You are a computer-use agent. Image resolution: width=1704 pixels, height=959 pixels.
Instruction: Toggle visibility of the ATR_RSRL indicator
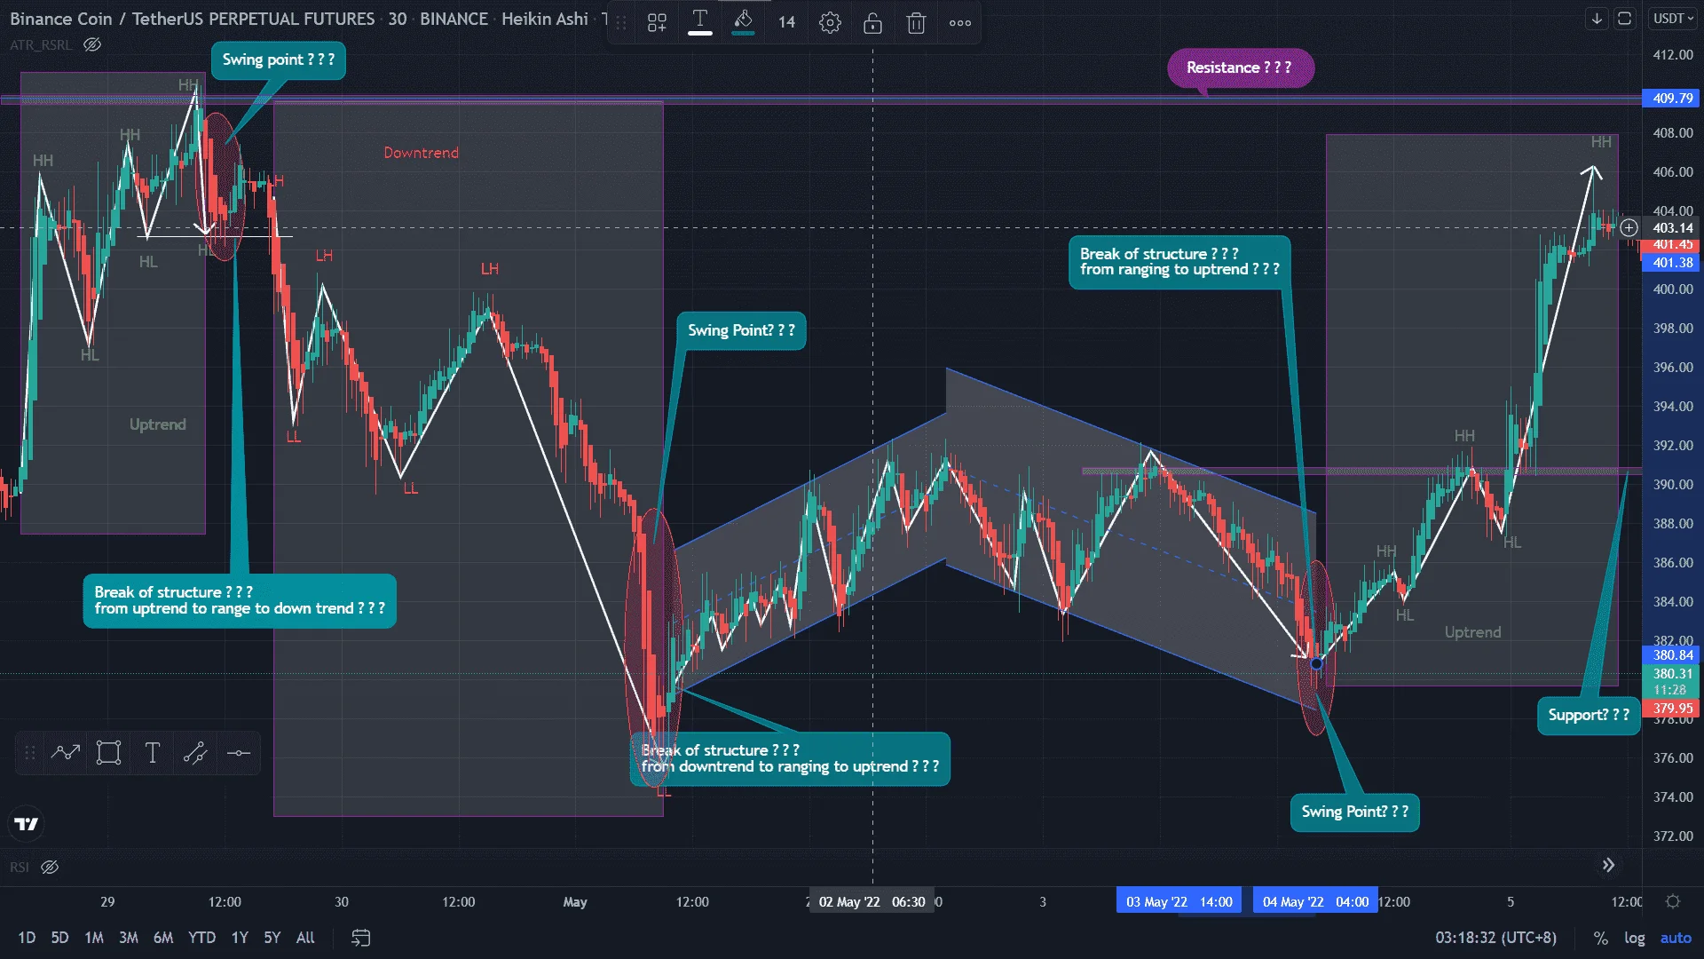tap(92, 44)
